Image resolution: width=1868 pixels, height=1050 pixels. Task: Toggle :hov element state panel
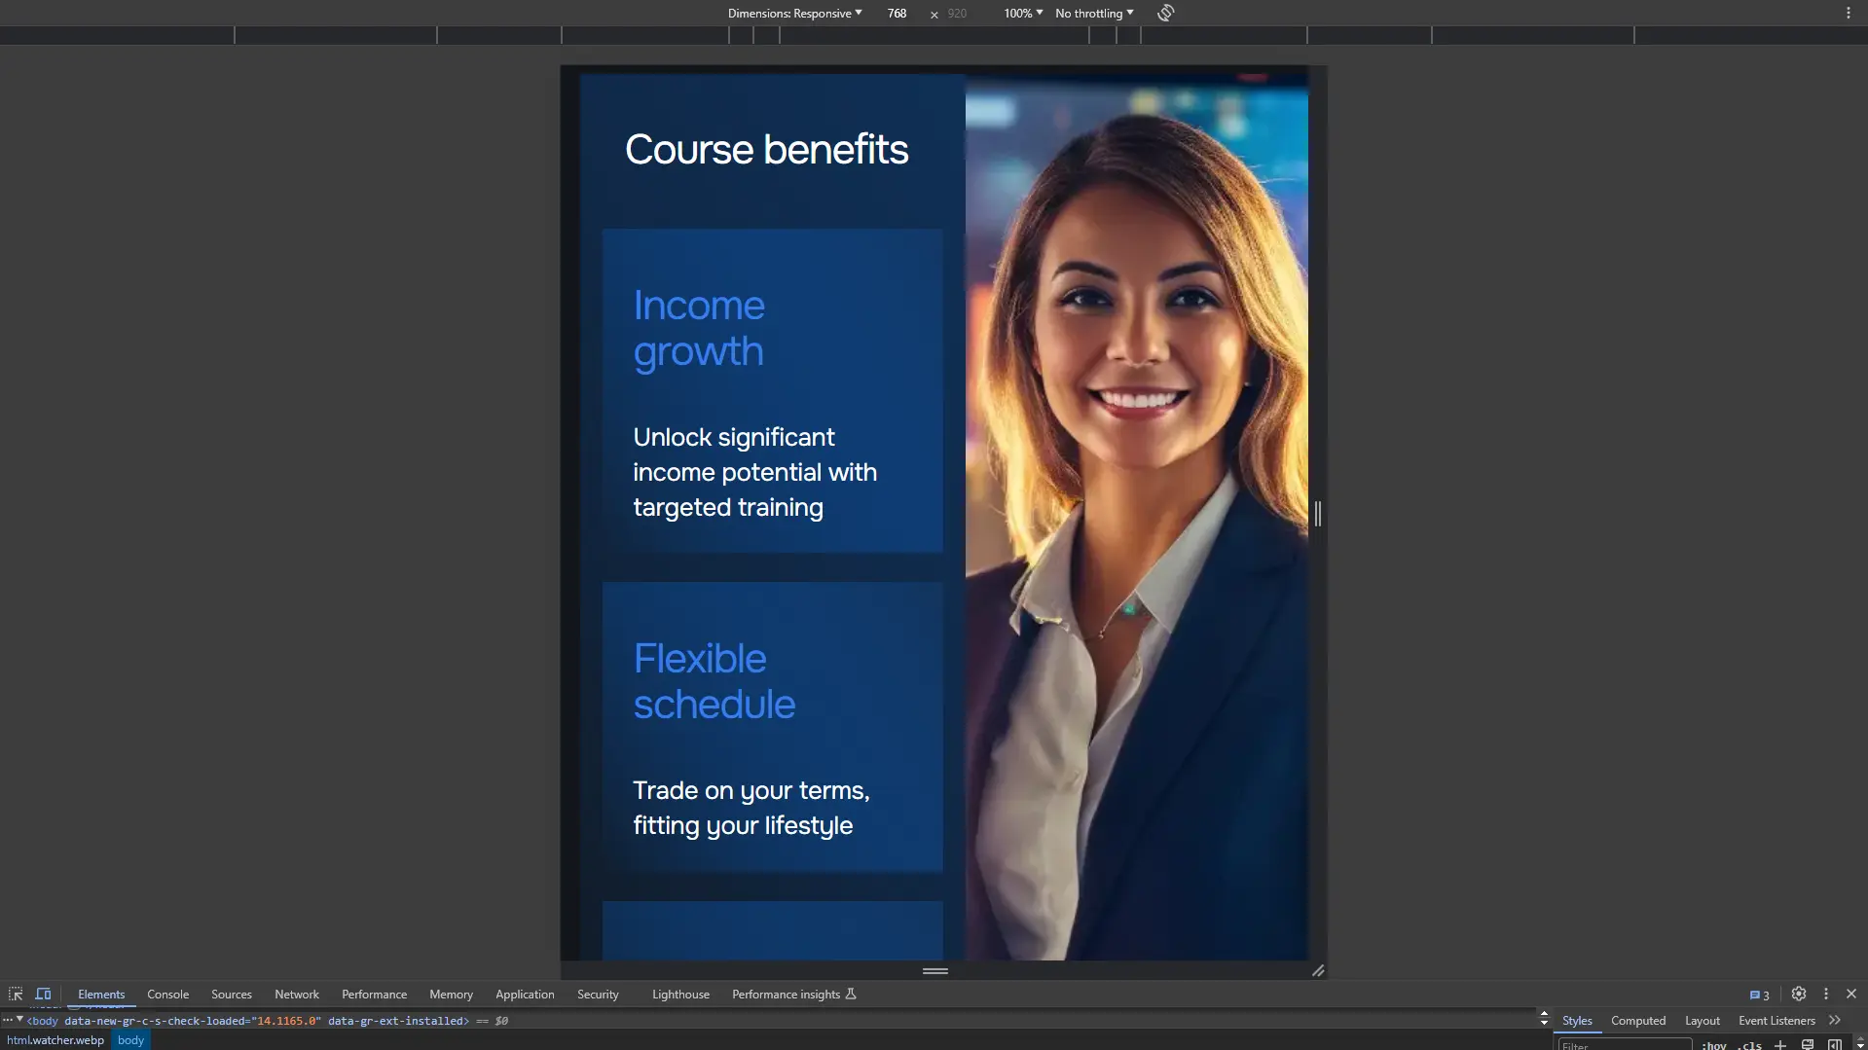coord(1713,1045)
